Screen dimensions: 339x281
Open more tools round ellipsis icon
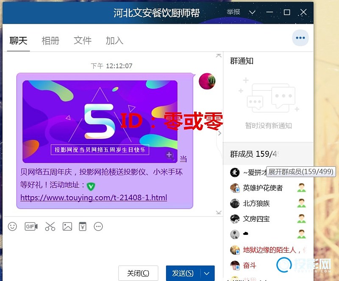pos(98,226)
